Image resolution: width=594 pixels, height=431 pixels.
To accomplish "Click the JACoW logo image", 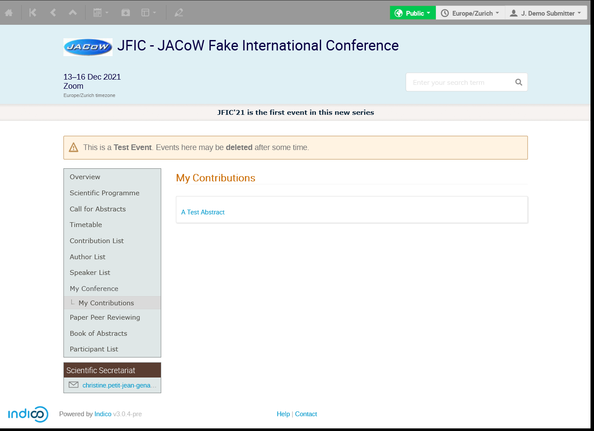I will pyautogui.click(x=88, y=47).
